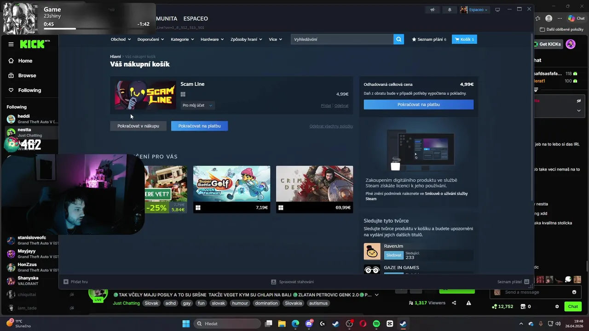The height and width of the screenshot is (331, 589).
Task: Follow RavenJm with Sledovat button
Action: [393, 255]
